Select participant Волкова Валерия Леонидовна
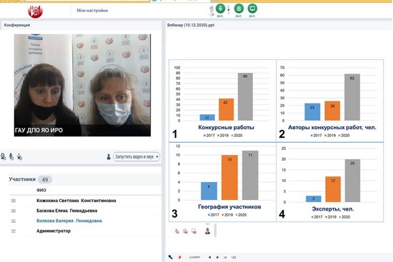The height and width of the screenshot is (262, 393). [x=69, y=221]
